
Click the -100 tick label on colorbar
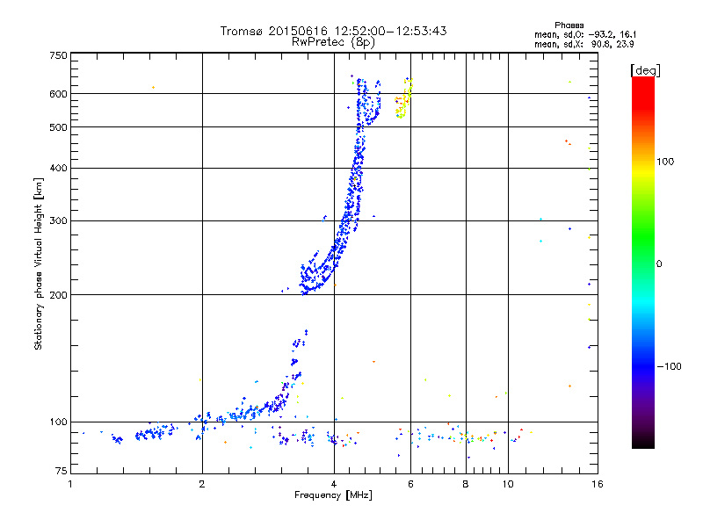pos(669,366)
